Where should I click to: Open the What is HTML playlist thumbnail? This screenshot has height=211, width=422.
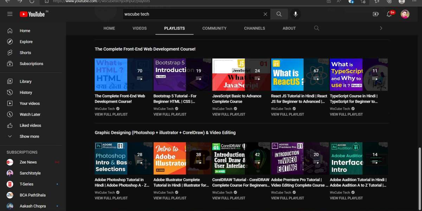[x=124, y=75]
